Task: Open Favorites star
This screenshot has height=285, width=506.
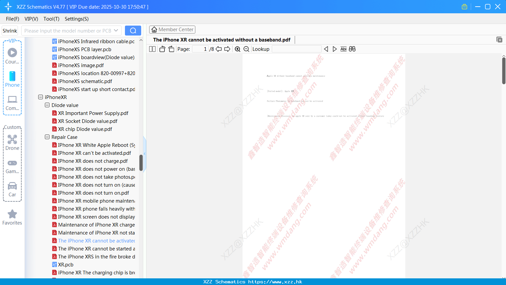Action: pos(12,214)
